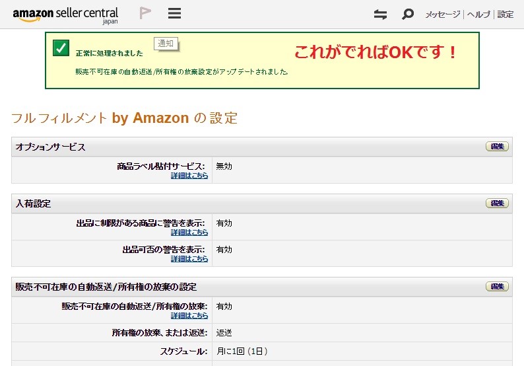Open the 設定 header menu
Screen dimensions: 524x366
[506, 15]
